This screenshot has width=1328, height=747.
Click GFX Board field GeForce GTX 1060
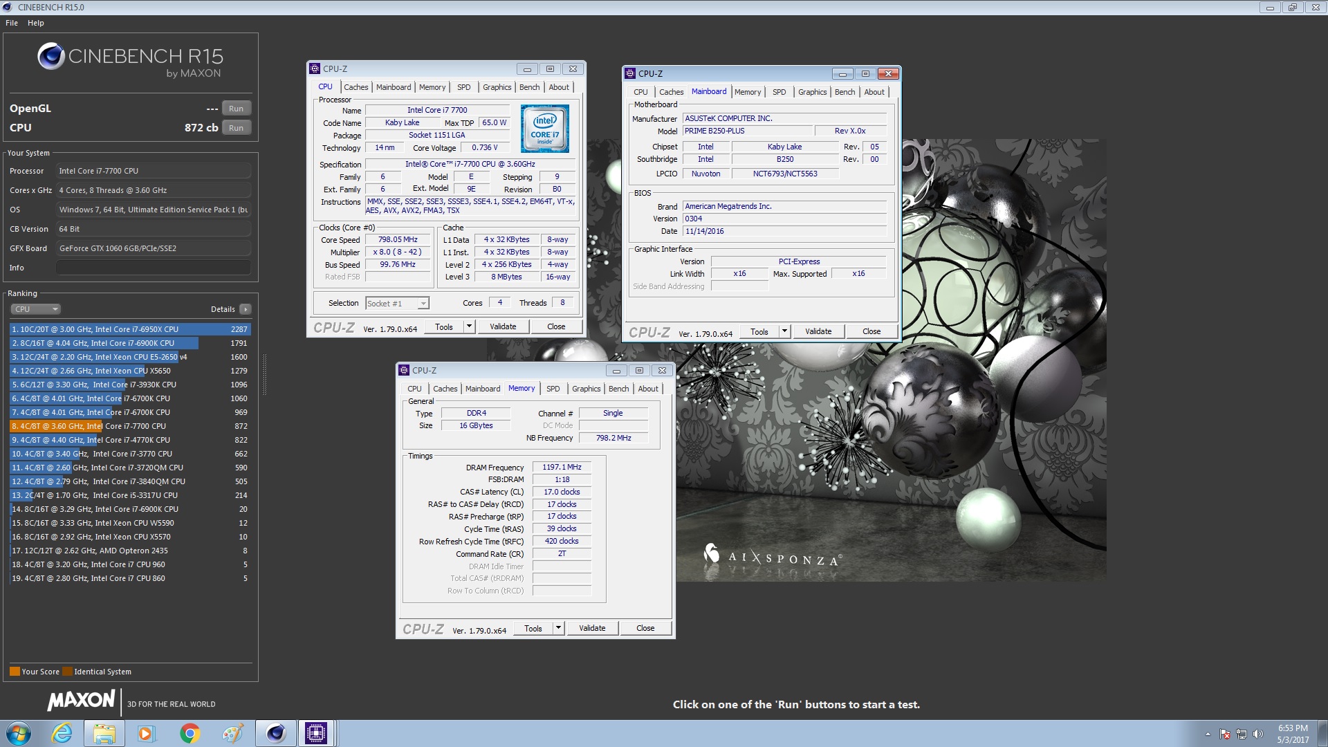coord(154,248)
